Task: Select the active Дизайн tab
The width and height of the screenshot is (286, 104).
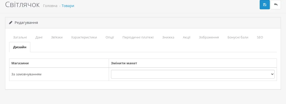Action: pos(20,47)
